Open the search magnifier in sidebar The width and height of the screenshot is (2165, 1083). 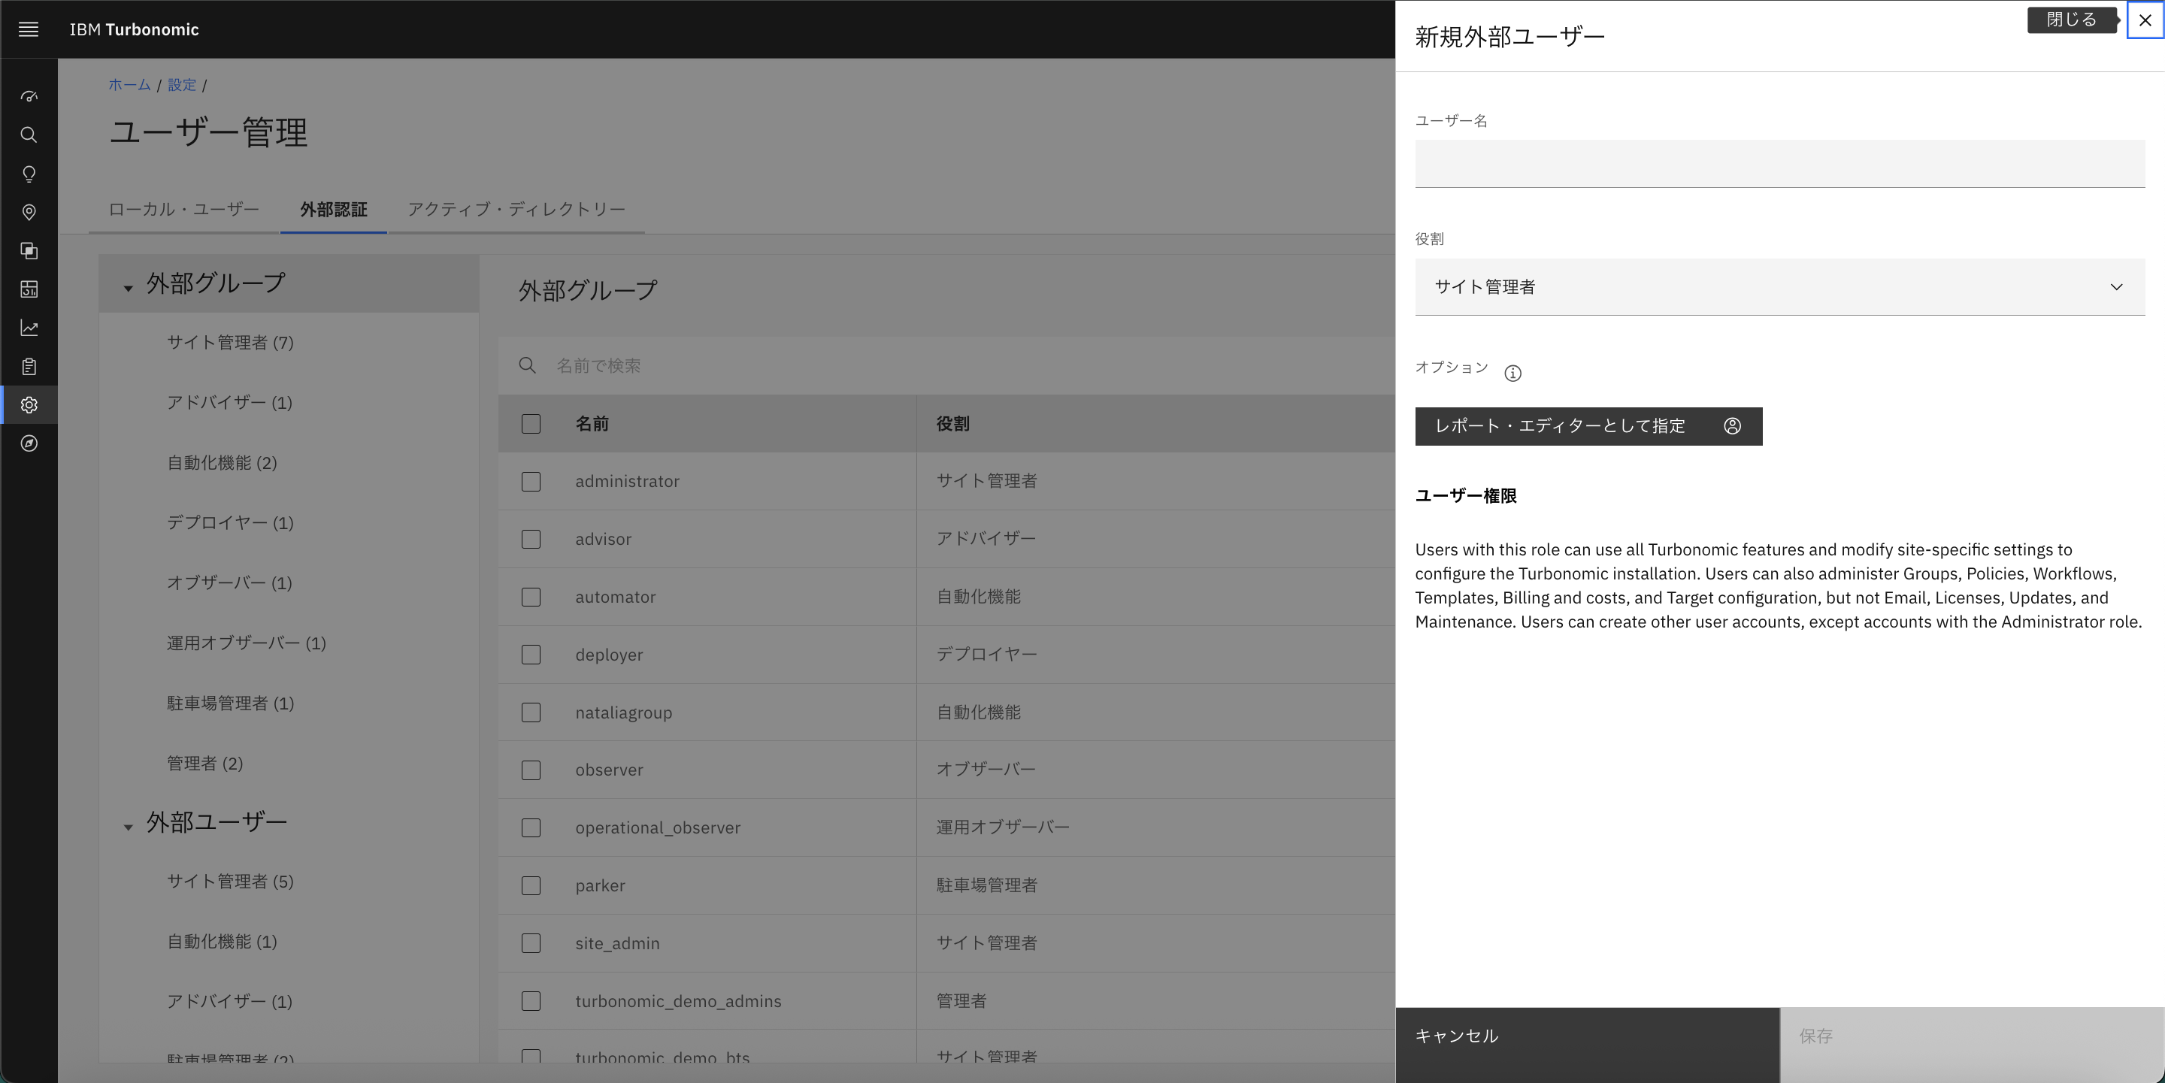[29, 135]
